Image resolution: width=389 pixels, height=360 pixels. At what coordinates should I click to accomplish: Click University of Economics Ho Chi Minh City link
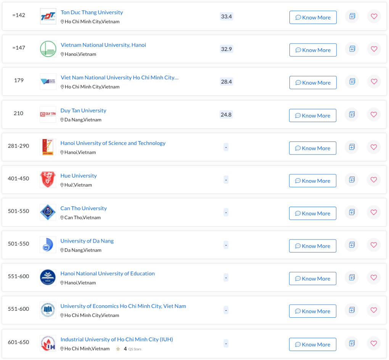[123, 306]
